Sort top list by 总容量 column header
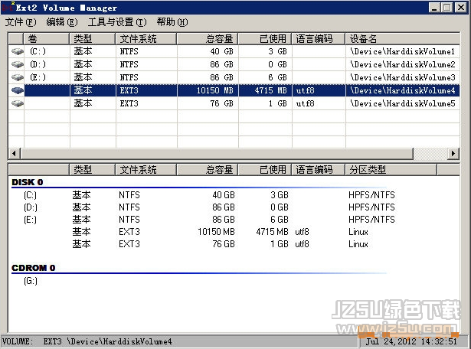Image resolution: width=471 pixels, height=349 pixels. [x=208, y=39]
